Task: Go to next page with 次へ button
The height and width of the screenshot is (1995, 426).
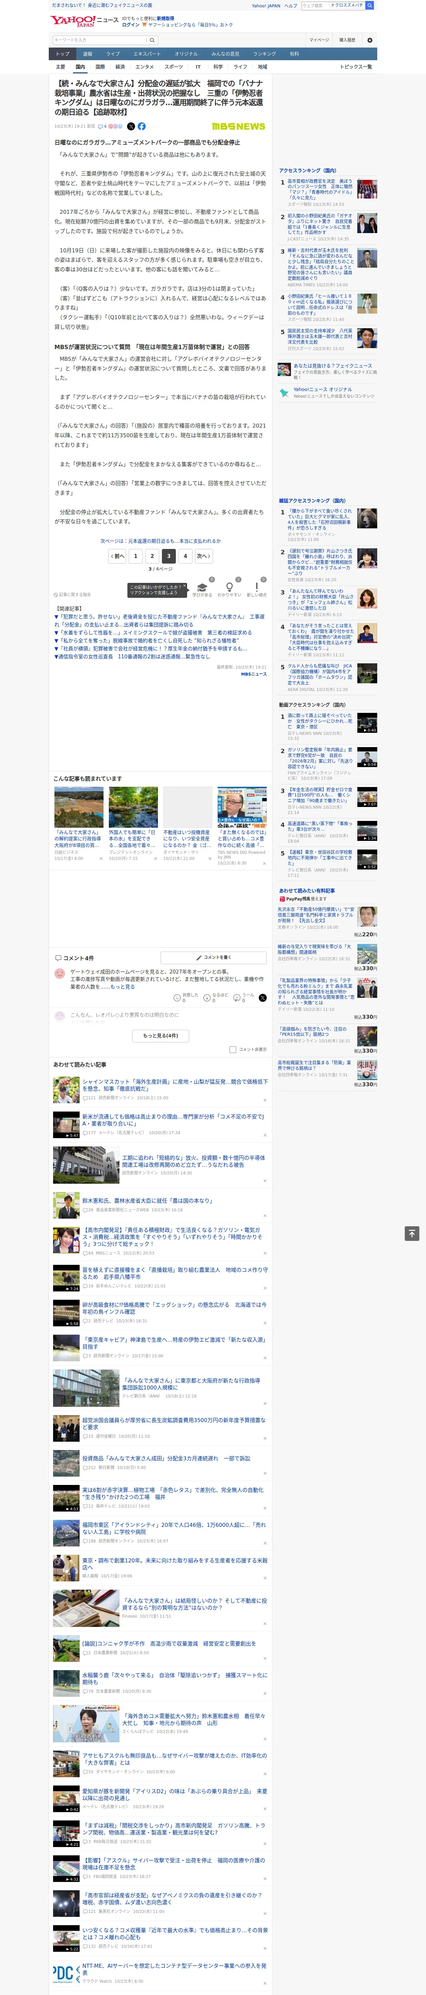Action: point(203,556)
